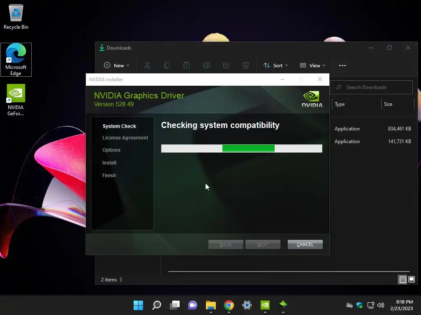Click the Windows Security tray icon
The height and width of the screenshot is (315, 421).
click(x=359, y=305)
